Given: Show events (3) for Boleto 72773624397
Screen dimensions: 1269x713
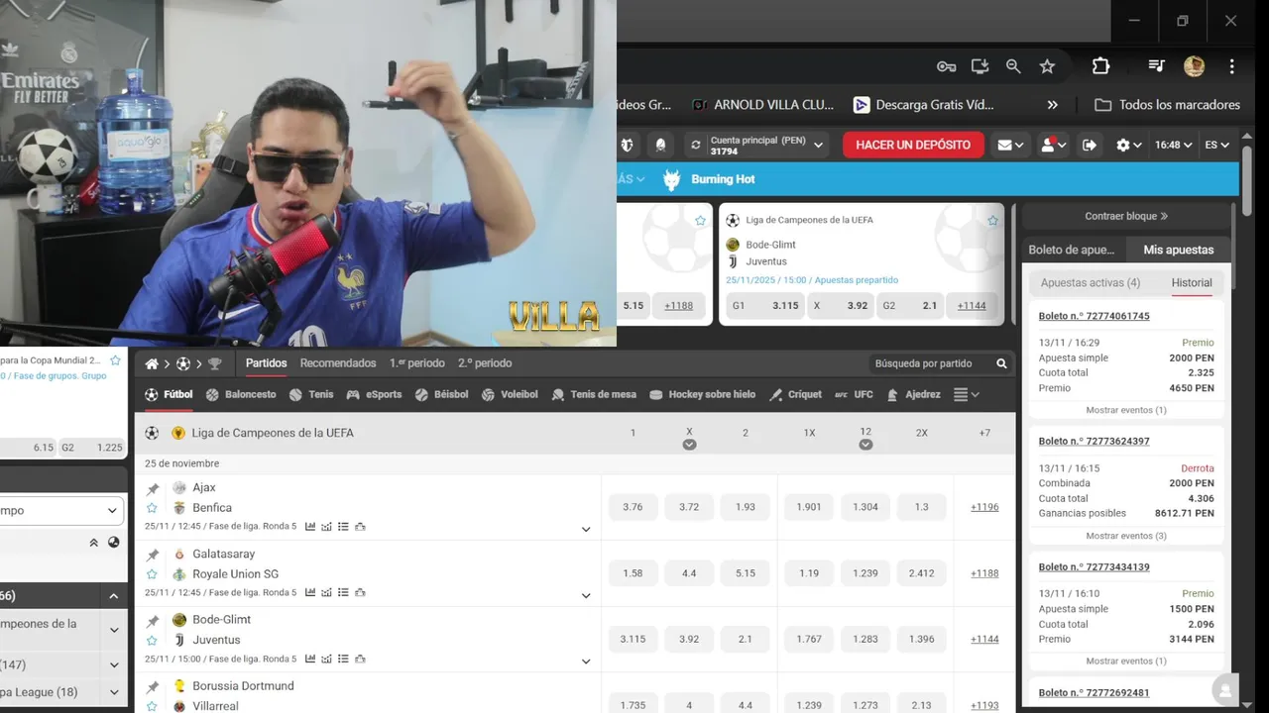Looking at the screenshot, I should click(x=1126, y=536).
